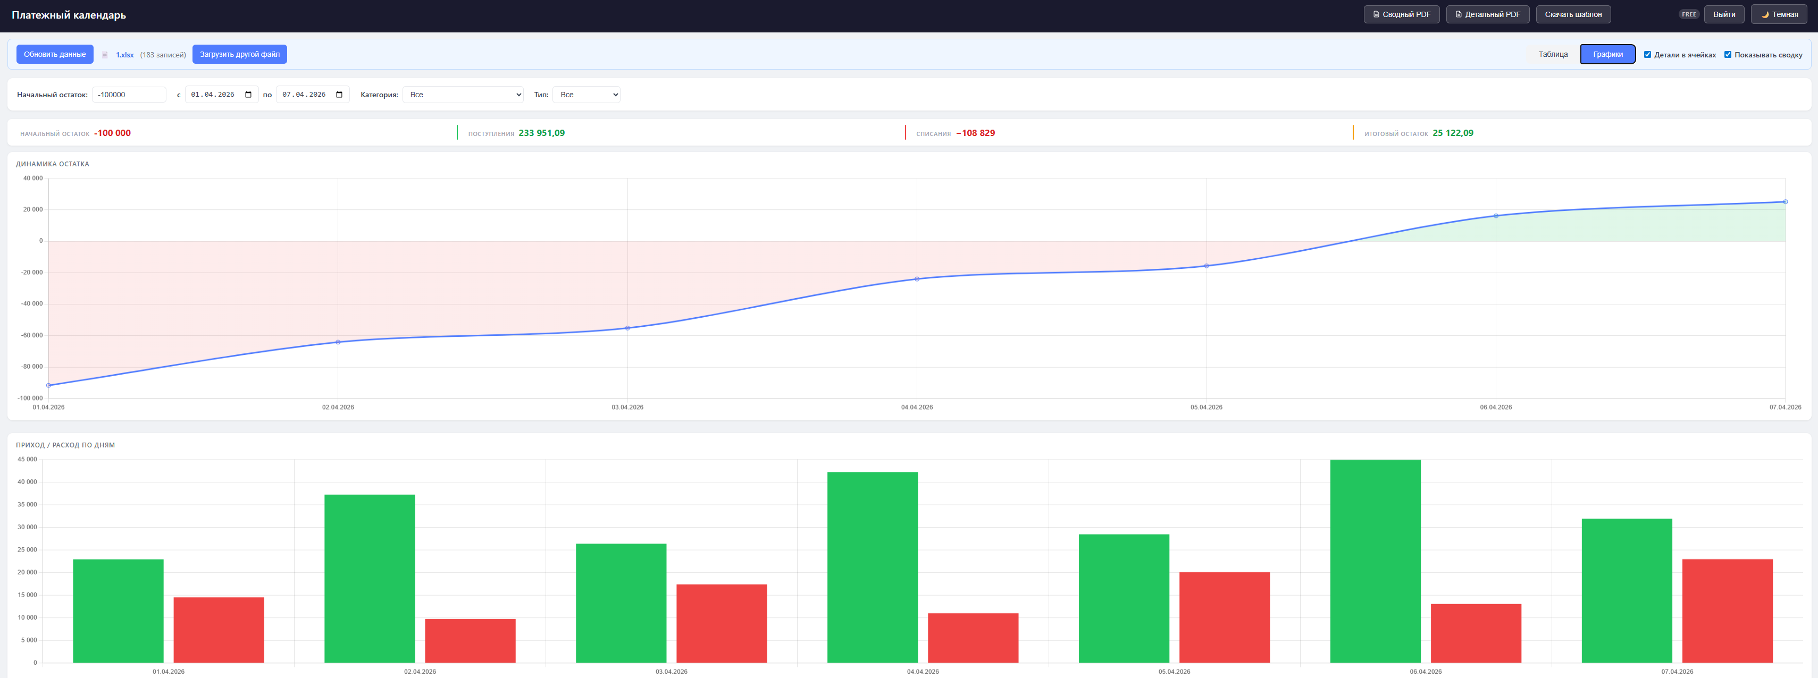The image size is (1818, 678).
Task: Expand the Категория dropdown
Action: (x=462, y=95)
